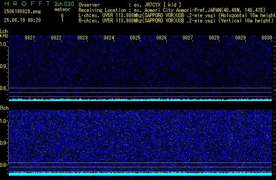The image size is (276, 180).
Task: Click the HROFFT title text
Action: tap(27, 4)
